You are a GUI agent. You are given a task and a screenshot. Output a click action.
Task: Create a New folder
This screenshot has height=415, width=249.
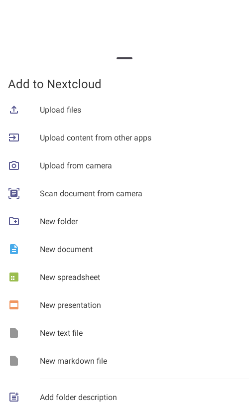(x=124, y=221)
